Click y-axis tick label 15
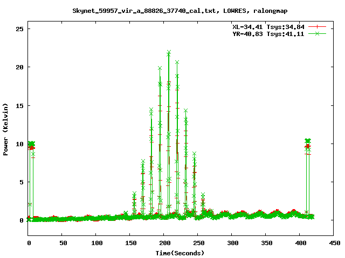345x258 pixels. click(x=19, y=106)
